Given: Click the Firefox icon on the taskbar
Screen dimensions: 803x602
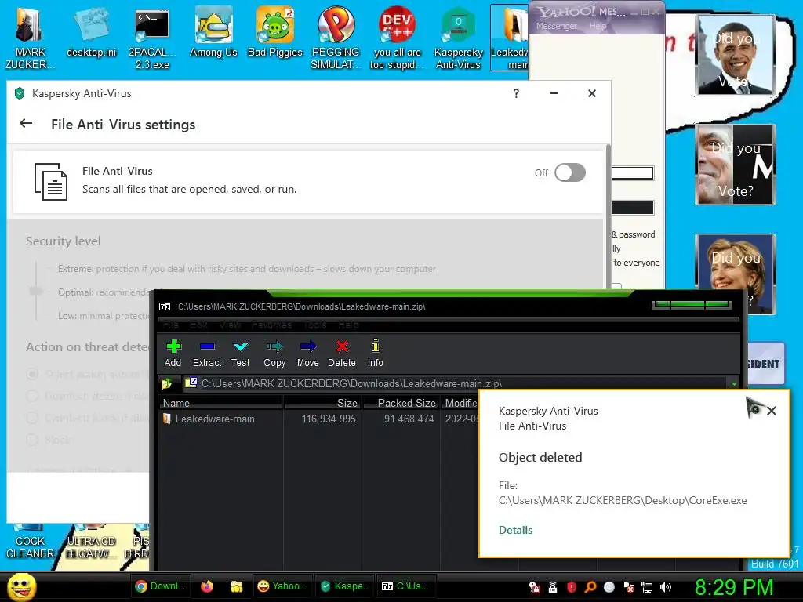Looking at the screenshot, I should tap(207, 586).
